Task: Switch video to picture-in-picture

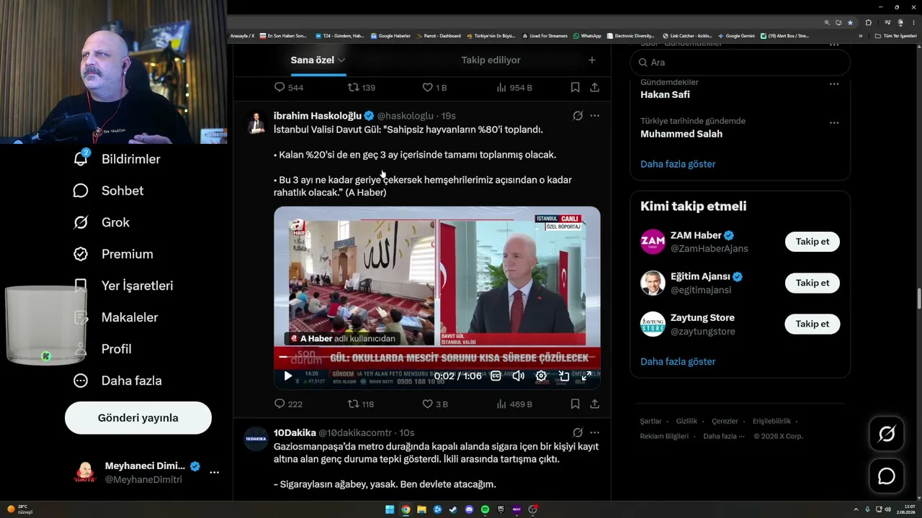Action: click(564, 376)
